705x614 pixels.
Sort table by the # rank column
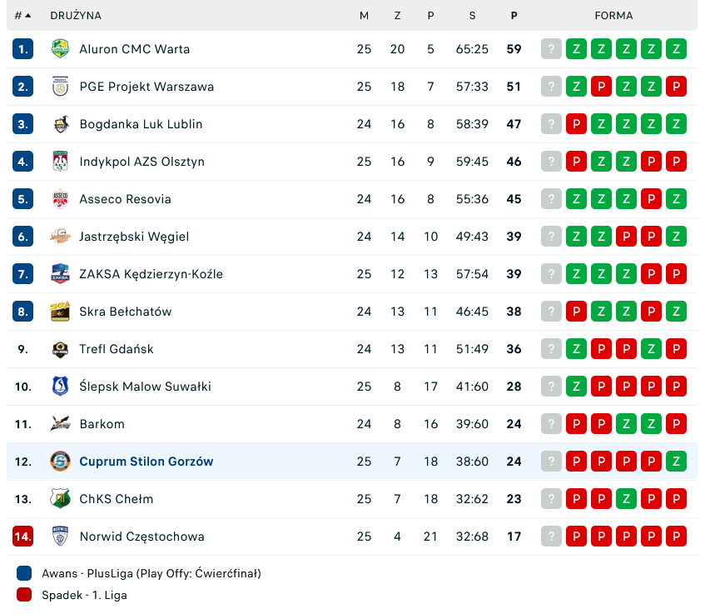click(x=22, y=16)
